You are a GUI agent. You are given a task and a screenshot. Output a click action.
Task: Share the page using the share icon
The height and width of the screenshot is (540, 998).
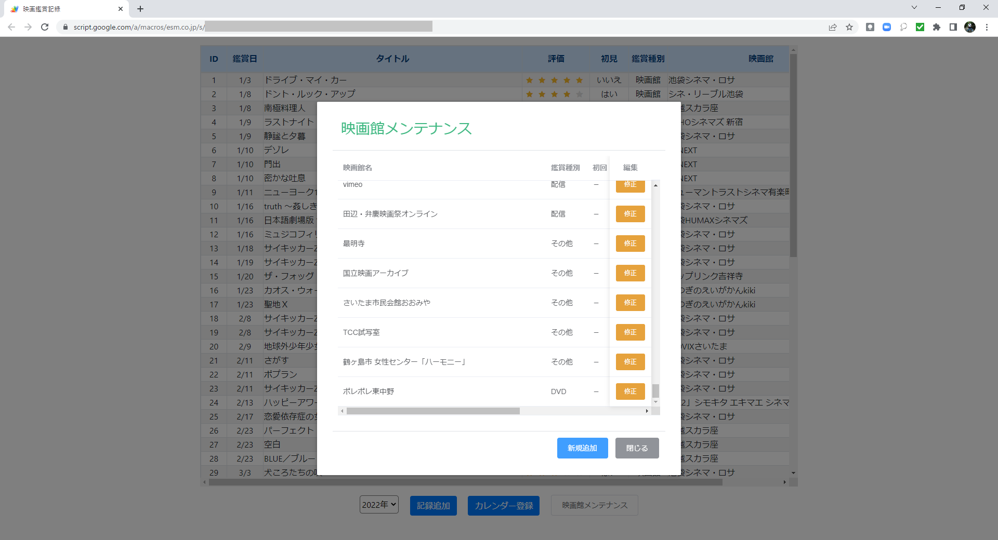coord(833,27)
